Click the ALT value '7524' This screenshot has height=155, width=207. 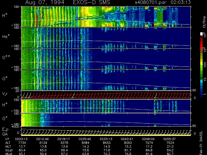[x=170, y=143]
